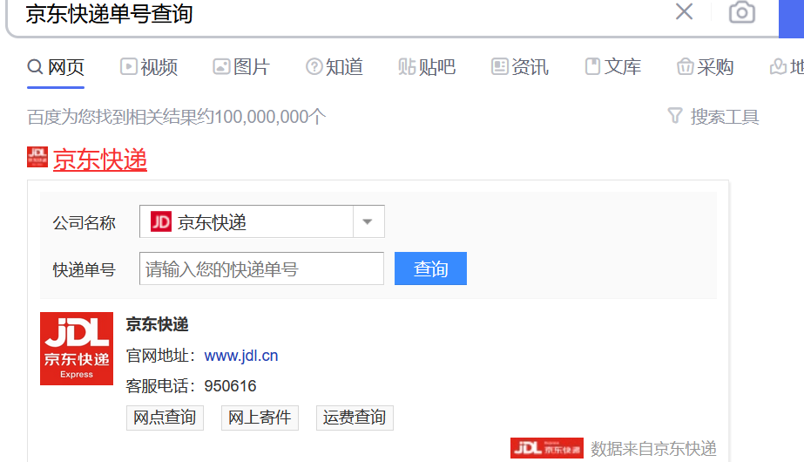804x462 pixels.
Task: Click the blue 查询 button
Action: click(430, 268)
